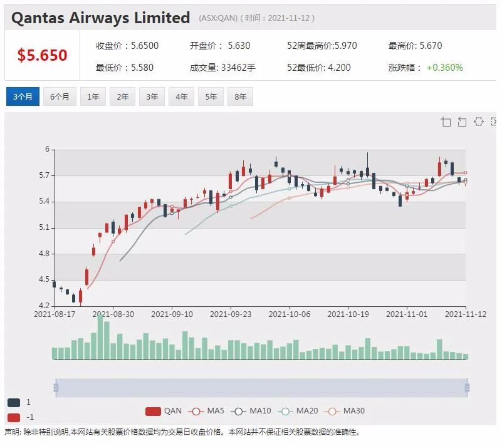Toggle the MA30 line in legend
The width and height of the screenshot is (502, 446).
(345, 411)
